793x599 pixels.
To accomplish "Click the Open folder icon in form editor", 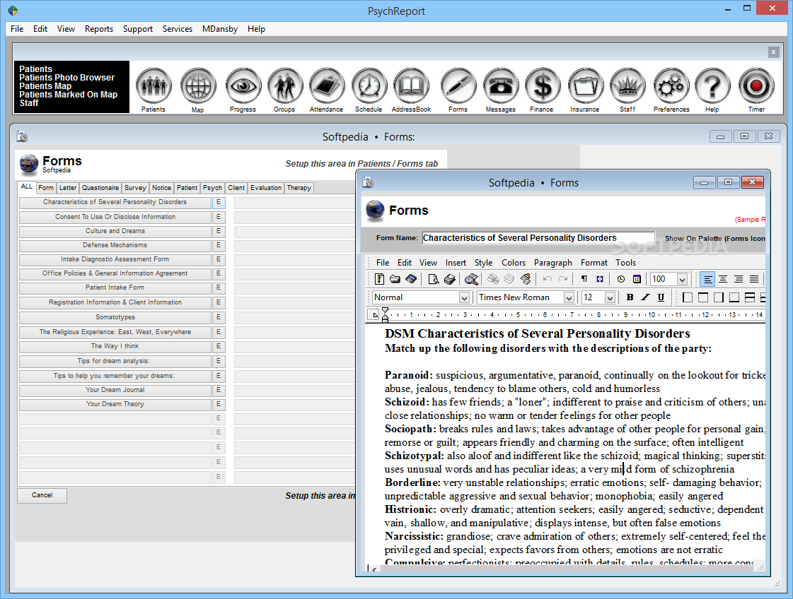I will pyautogui.click(x=395, y=279).
